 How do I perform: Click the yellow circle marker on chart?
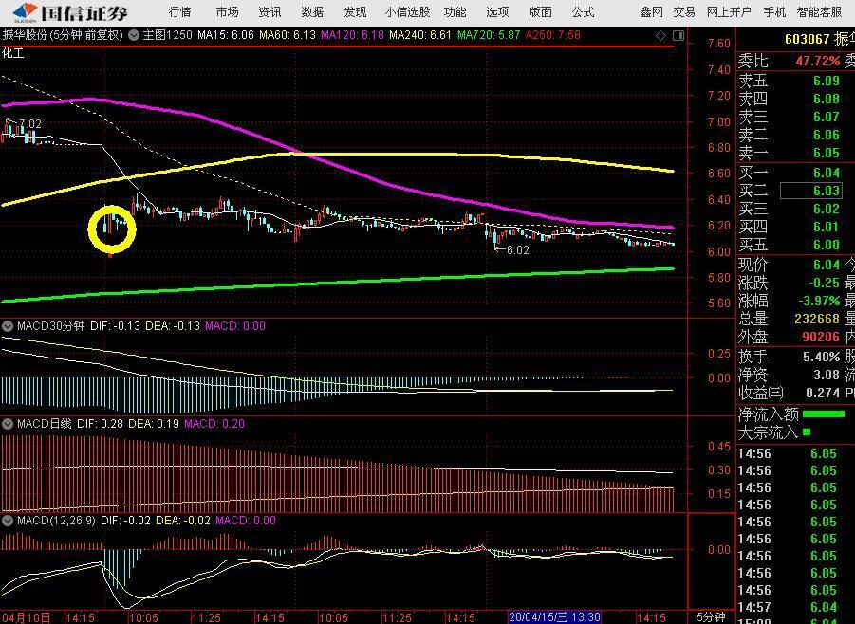pos(112,229)
